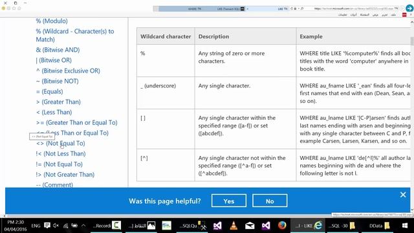Click the battery tray icon
Image resolution: width=414 pixels, height=233 pixels.
tap(74, 226)
